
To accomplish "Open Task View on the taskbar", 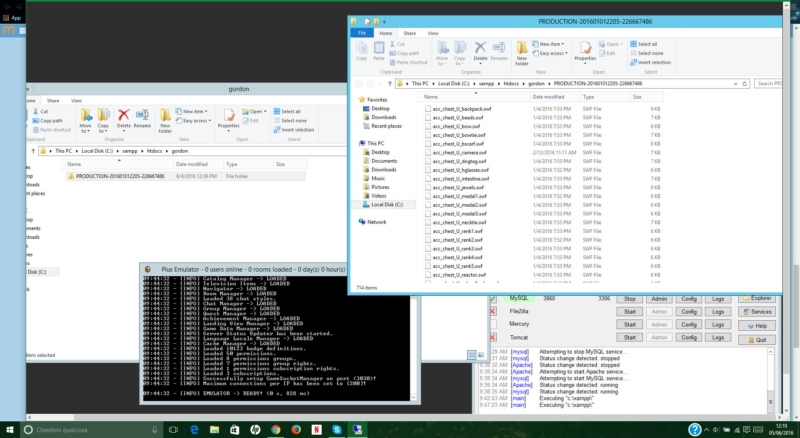I will 173,430.
